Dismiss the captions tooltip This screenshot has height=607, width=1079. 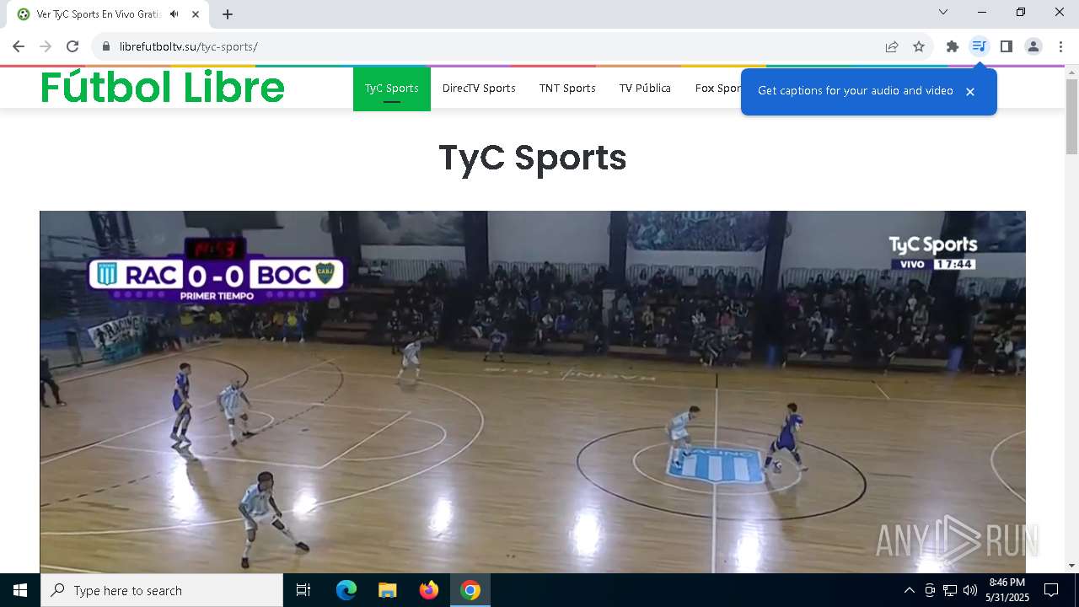click(x=970, y=92)
